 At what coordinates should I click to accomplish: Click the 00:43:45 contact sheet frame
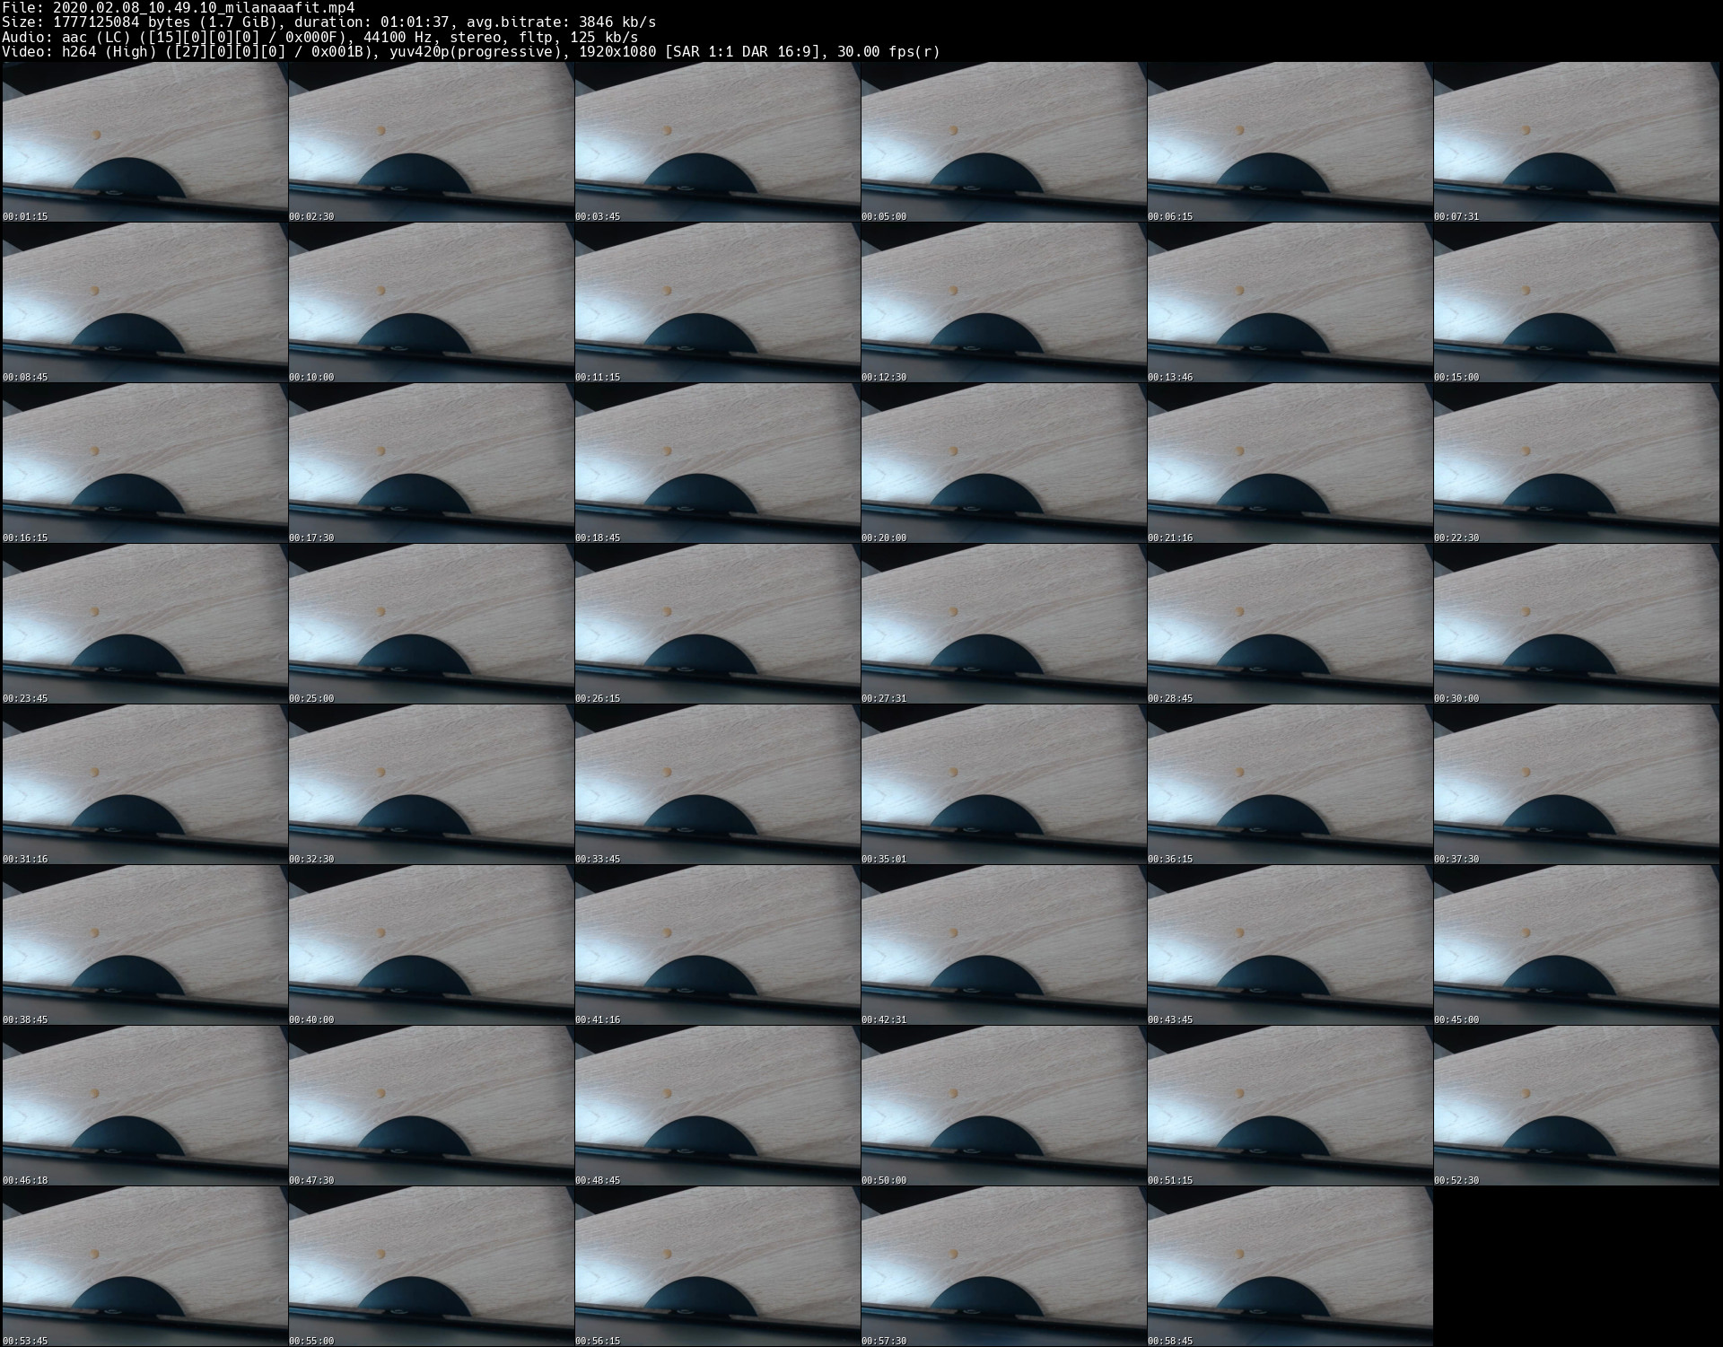(1290, 945)
